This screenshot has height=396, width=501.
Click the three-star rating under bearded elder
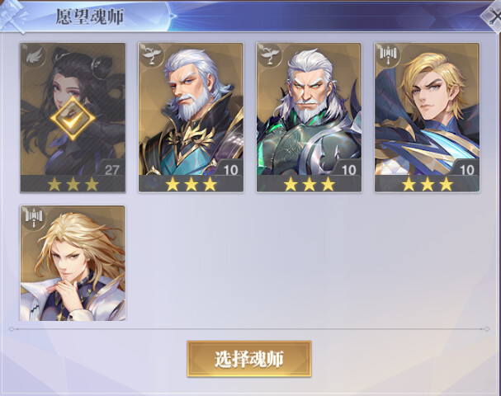pos(191,184)
